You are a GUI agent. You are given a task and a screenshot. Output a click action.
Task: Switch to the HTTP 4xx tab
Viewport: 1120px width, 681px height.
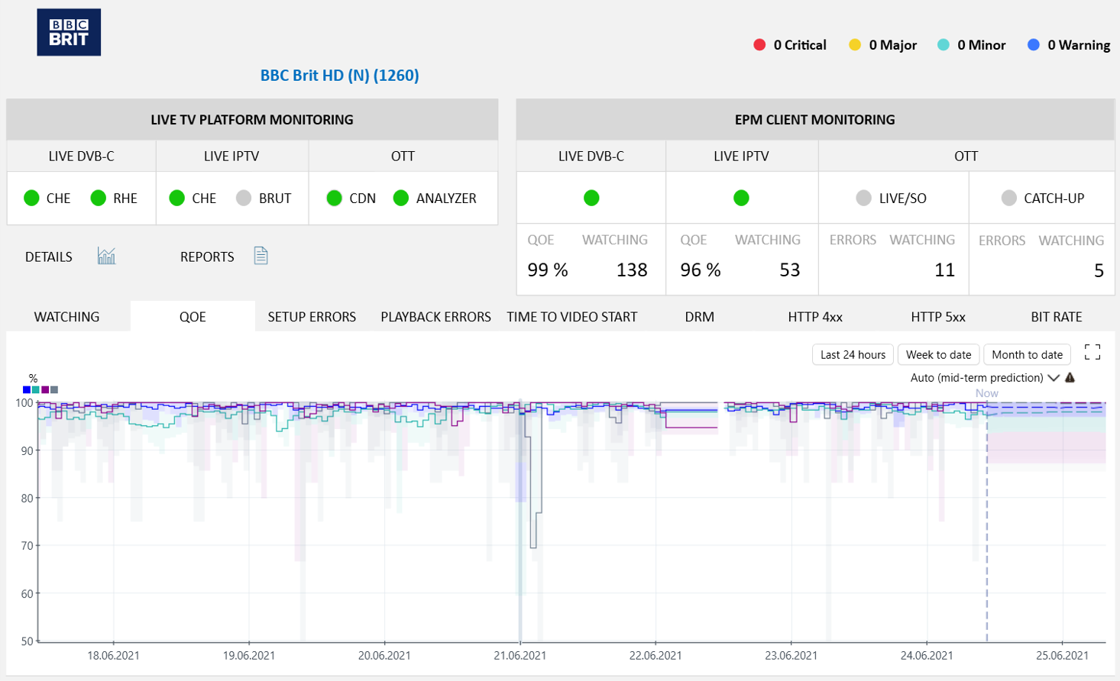point(815,317)
